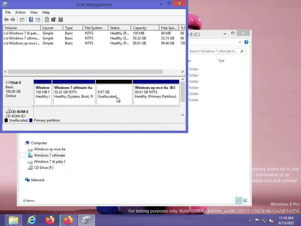Viewport: 301px width, 226px height.
Task: Click volume list horizontal scrollbar left arrow
Action: [x=5, y=72]
